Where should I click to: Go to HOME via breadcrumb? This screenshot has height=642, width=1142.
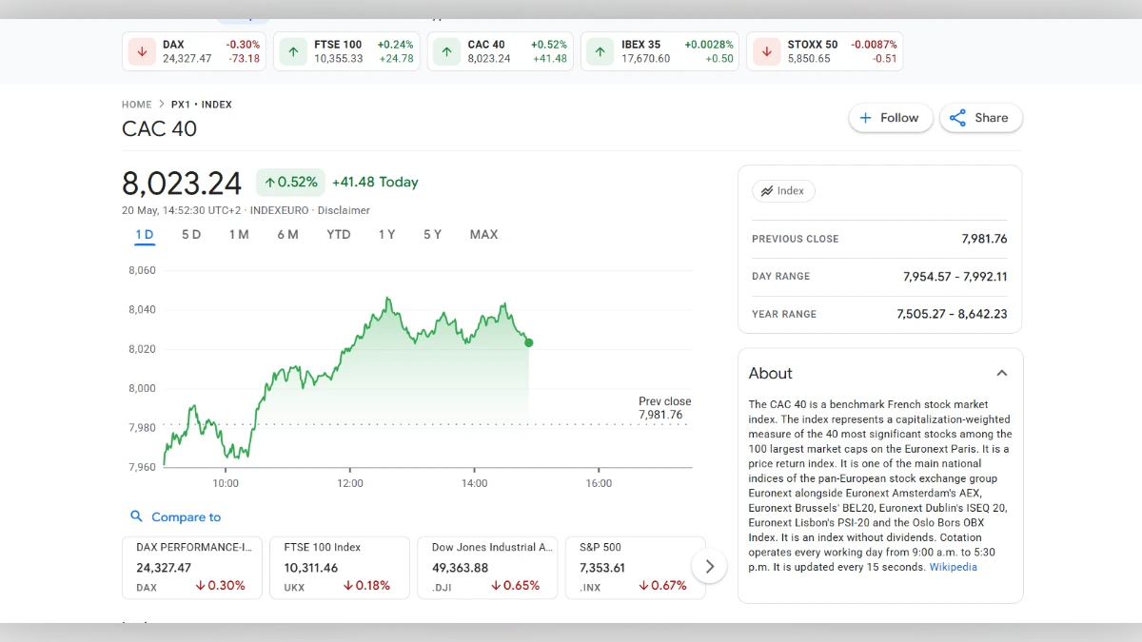point(137,105)
